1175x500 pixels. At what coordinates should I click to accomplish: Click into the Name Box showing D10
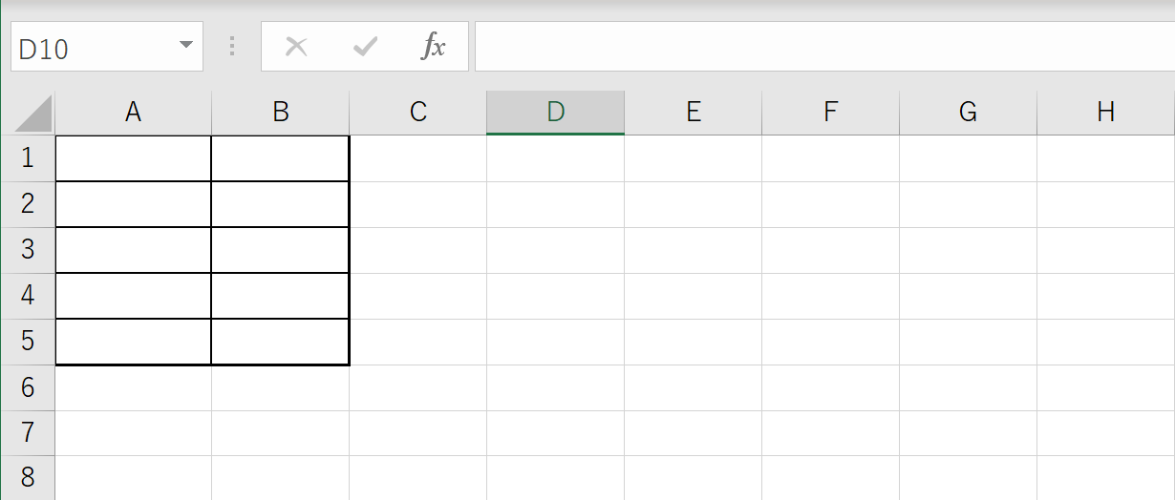(x=94, y=47)
